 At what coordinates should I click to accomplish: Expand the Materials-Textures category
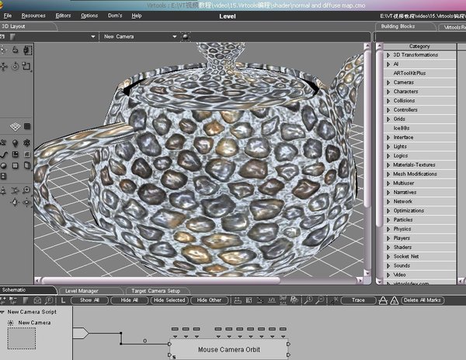pyautogui.click(x=389, y=164)
